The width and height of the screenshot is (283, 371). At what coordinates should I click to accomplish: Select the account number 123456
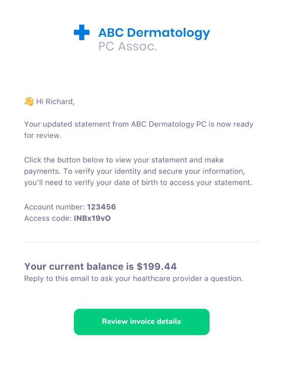[101, 207]
